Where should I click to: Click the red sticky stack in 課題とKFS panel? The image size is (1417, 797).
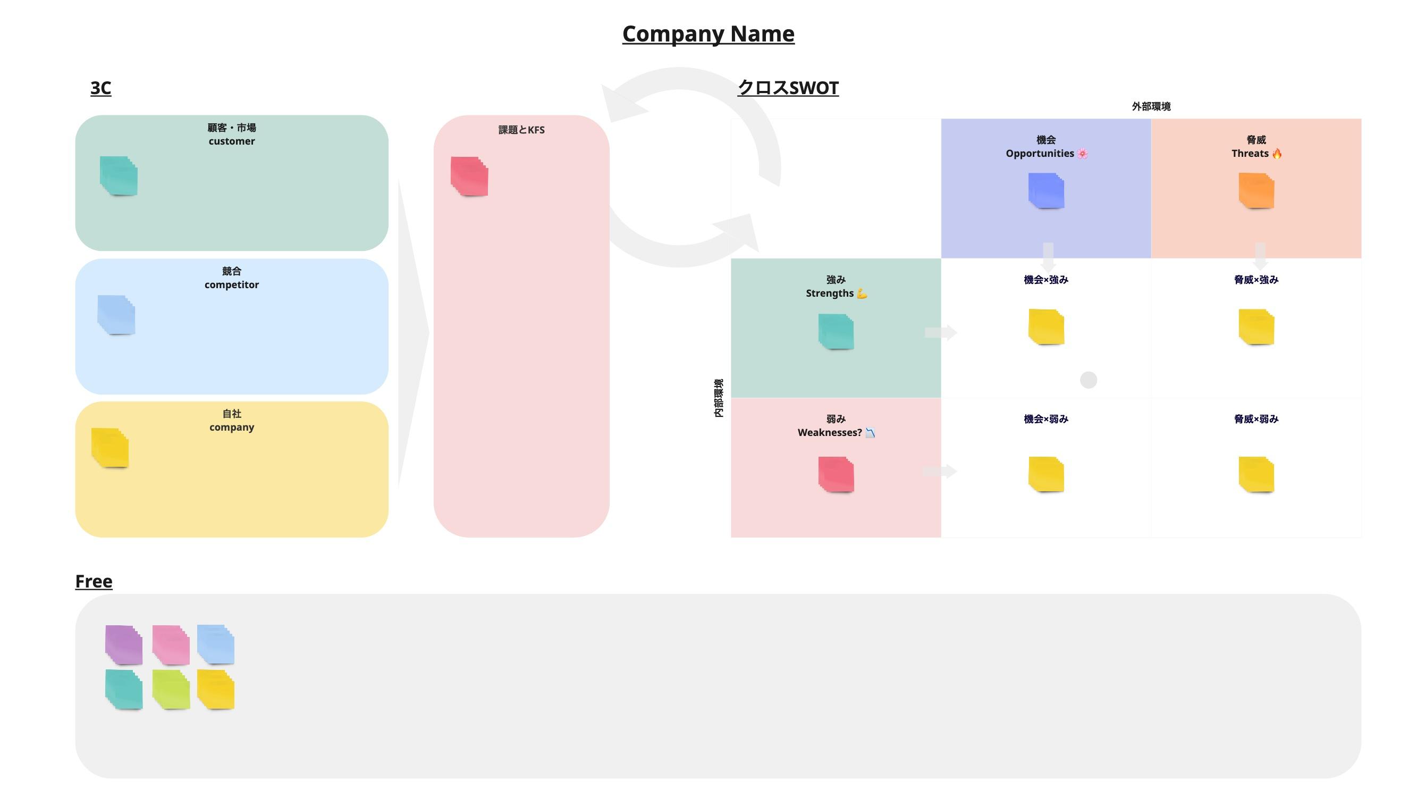tap(469, 176)
